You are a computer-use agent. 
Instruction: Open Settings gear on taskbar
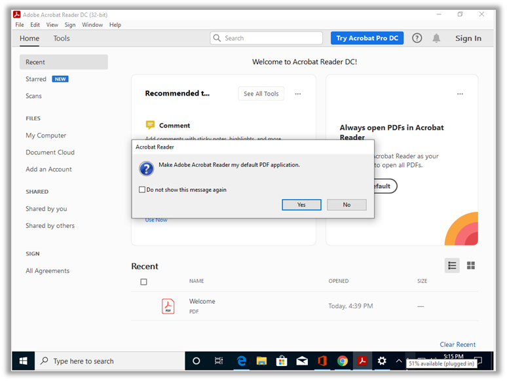(382, 361)
